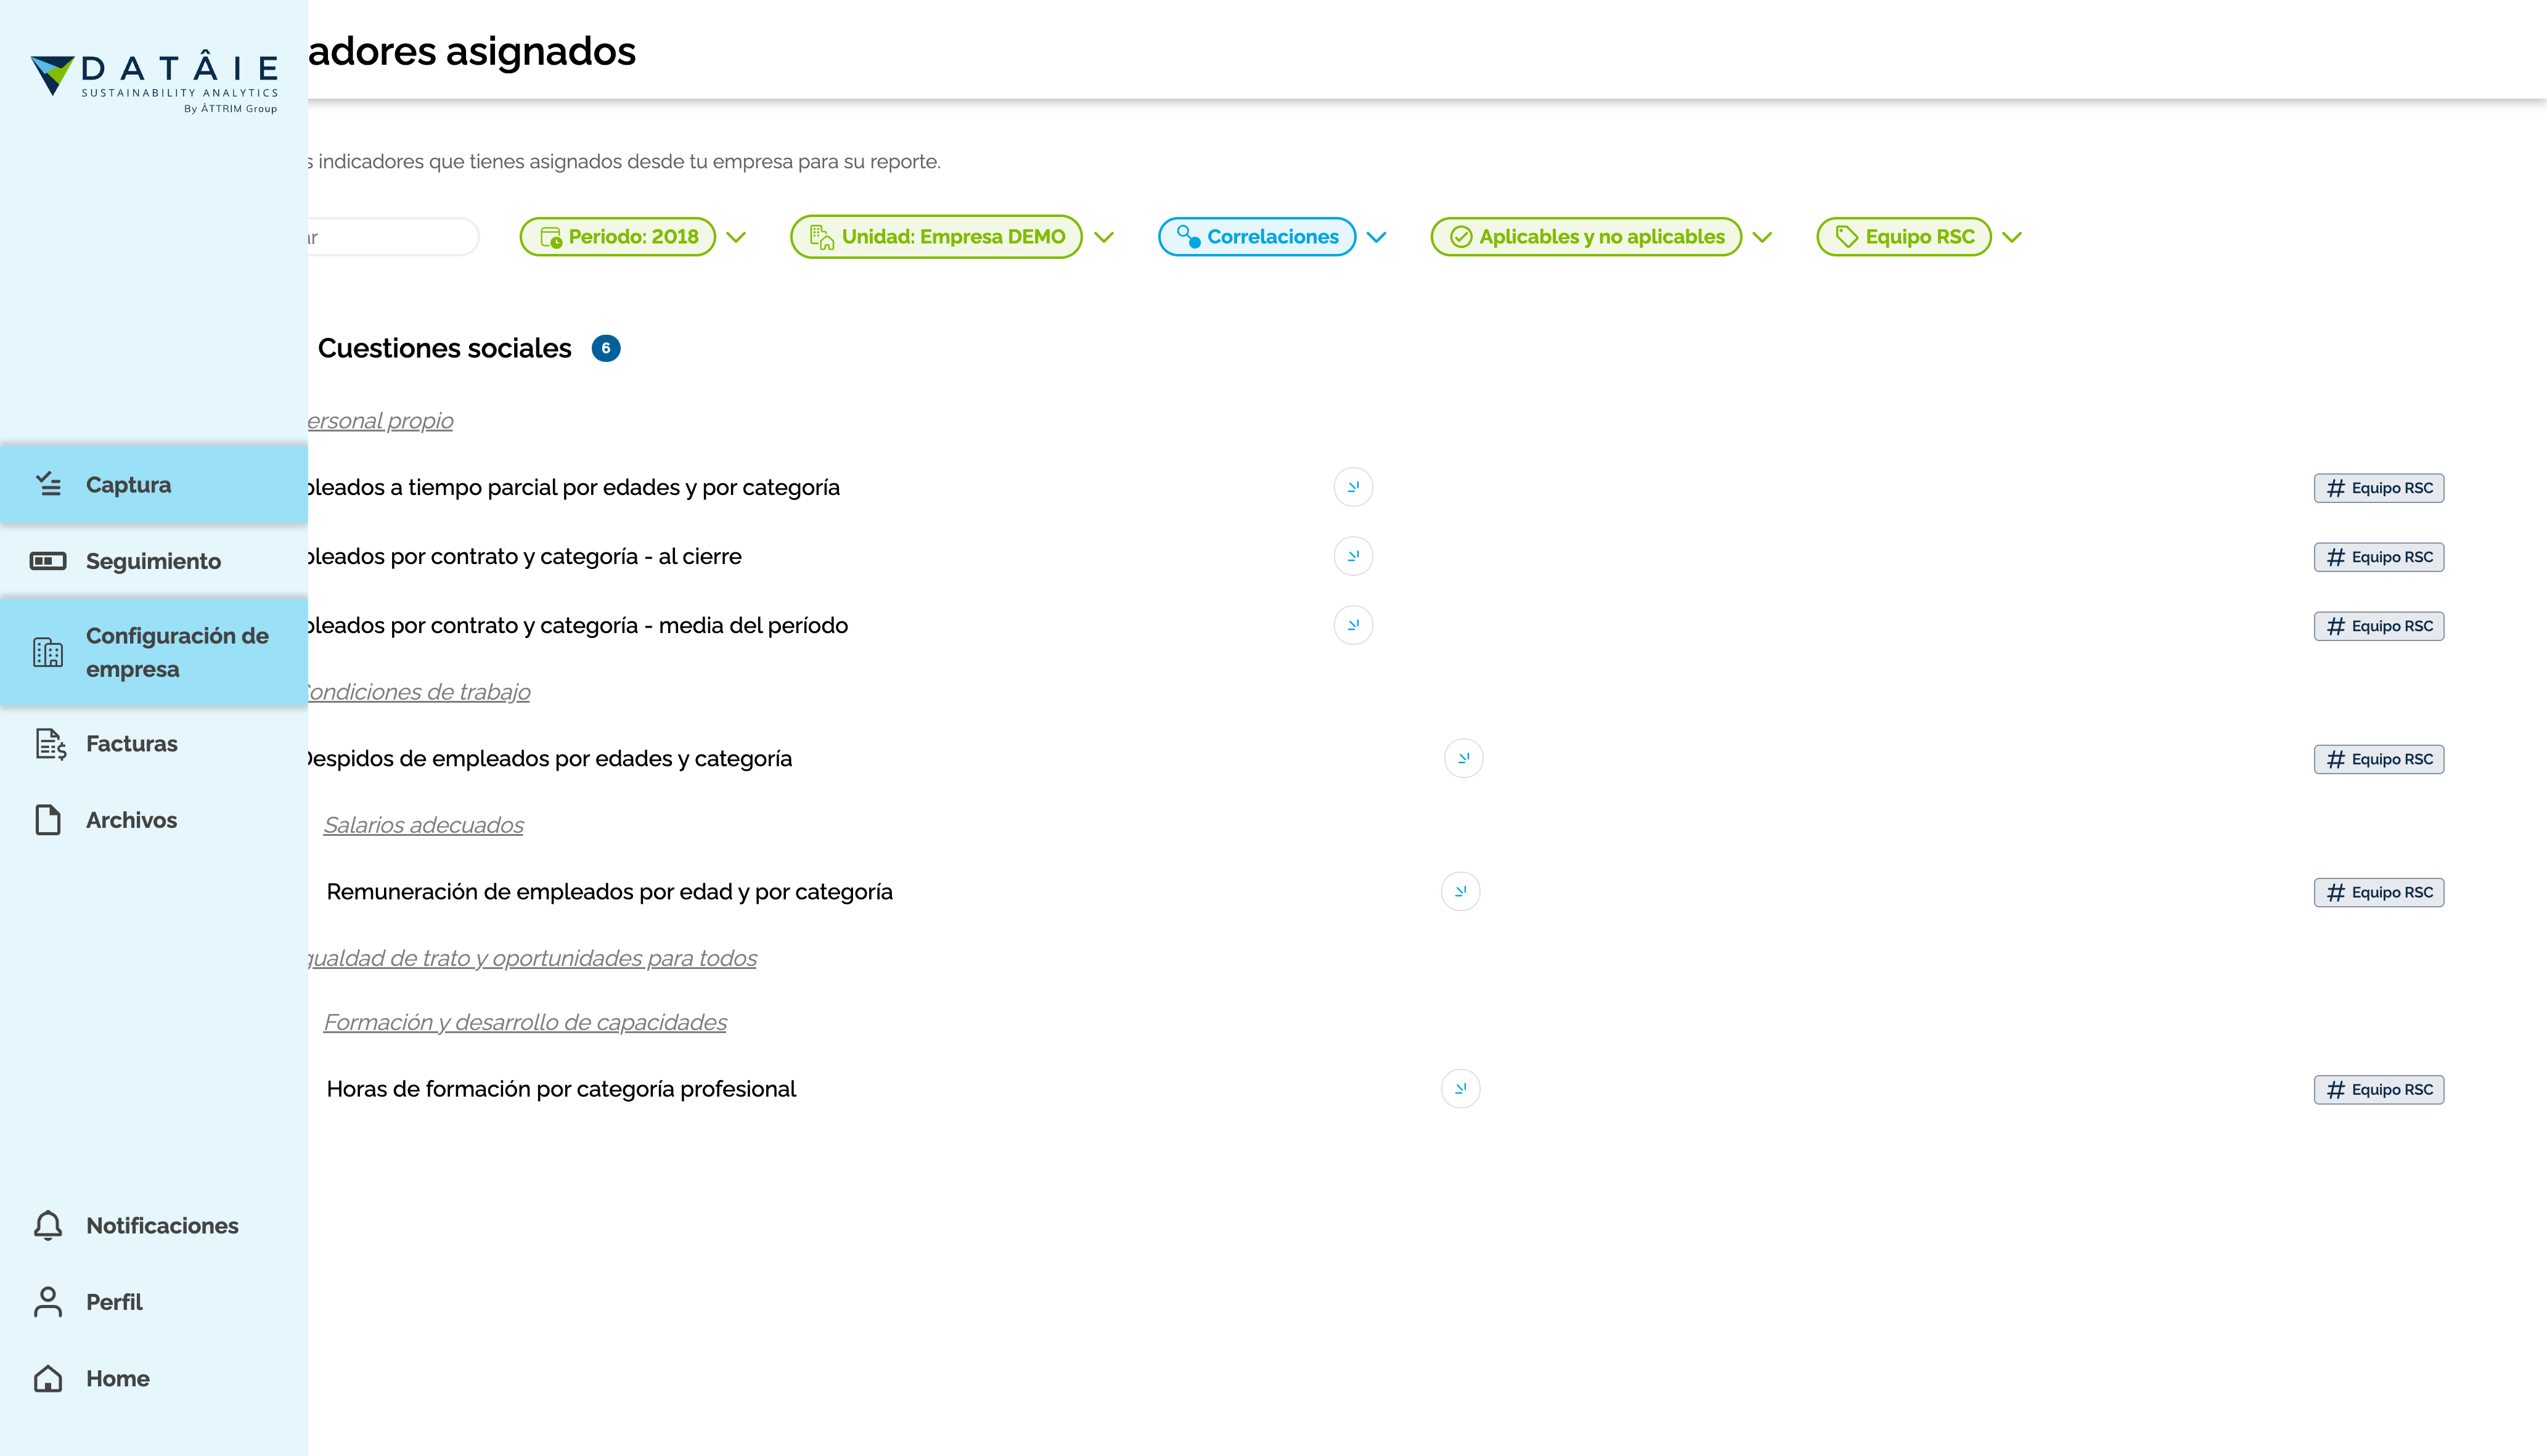This screenshot has height=1456, width=2547.
Task: Click round icon beside Horas de formación
Action: pos(1460,1089)
